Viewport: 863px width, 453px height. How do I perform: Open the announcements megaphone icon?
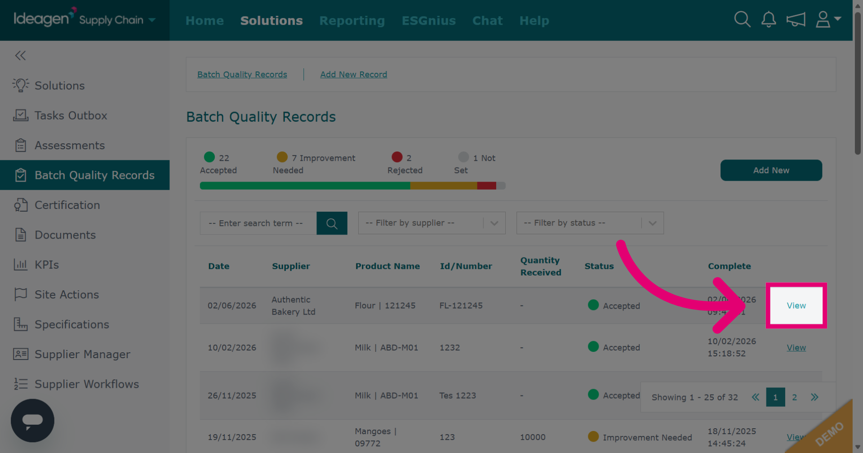click(796, 19)
